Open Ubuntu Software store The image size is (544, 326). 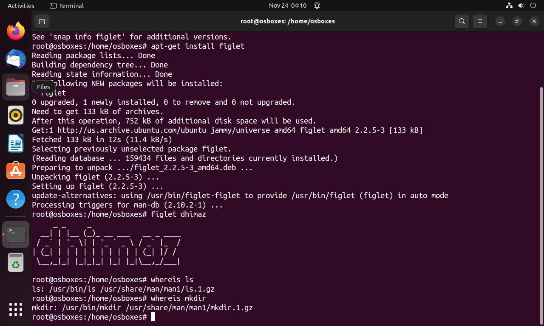tap(16, 171)
